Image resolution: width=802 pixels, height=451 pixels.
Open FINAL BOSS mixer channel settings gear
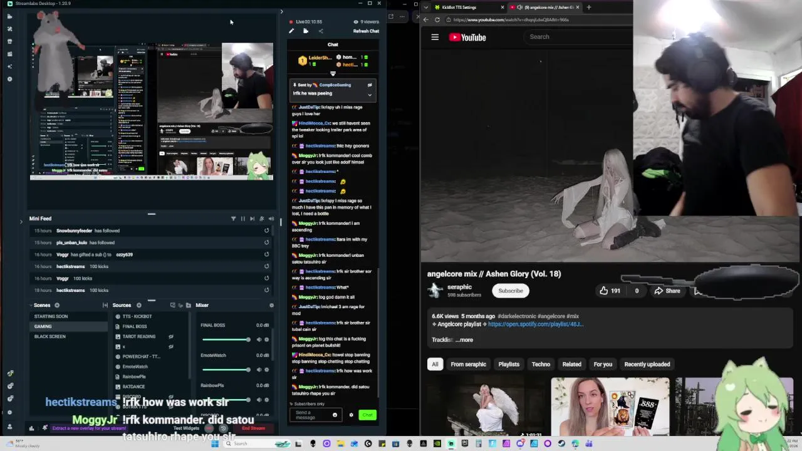[x=266, y=340]
